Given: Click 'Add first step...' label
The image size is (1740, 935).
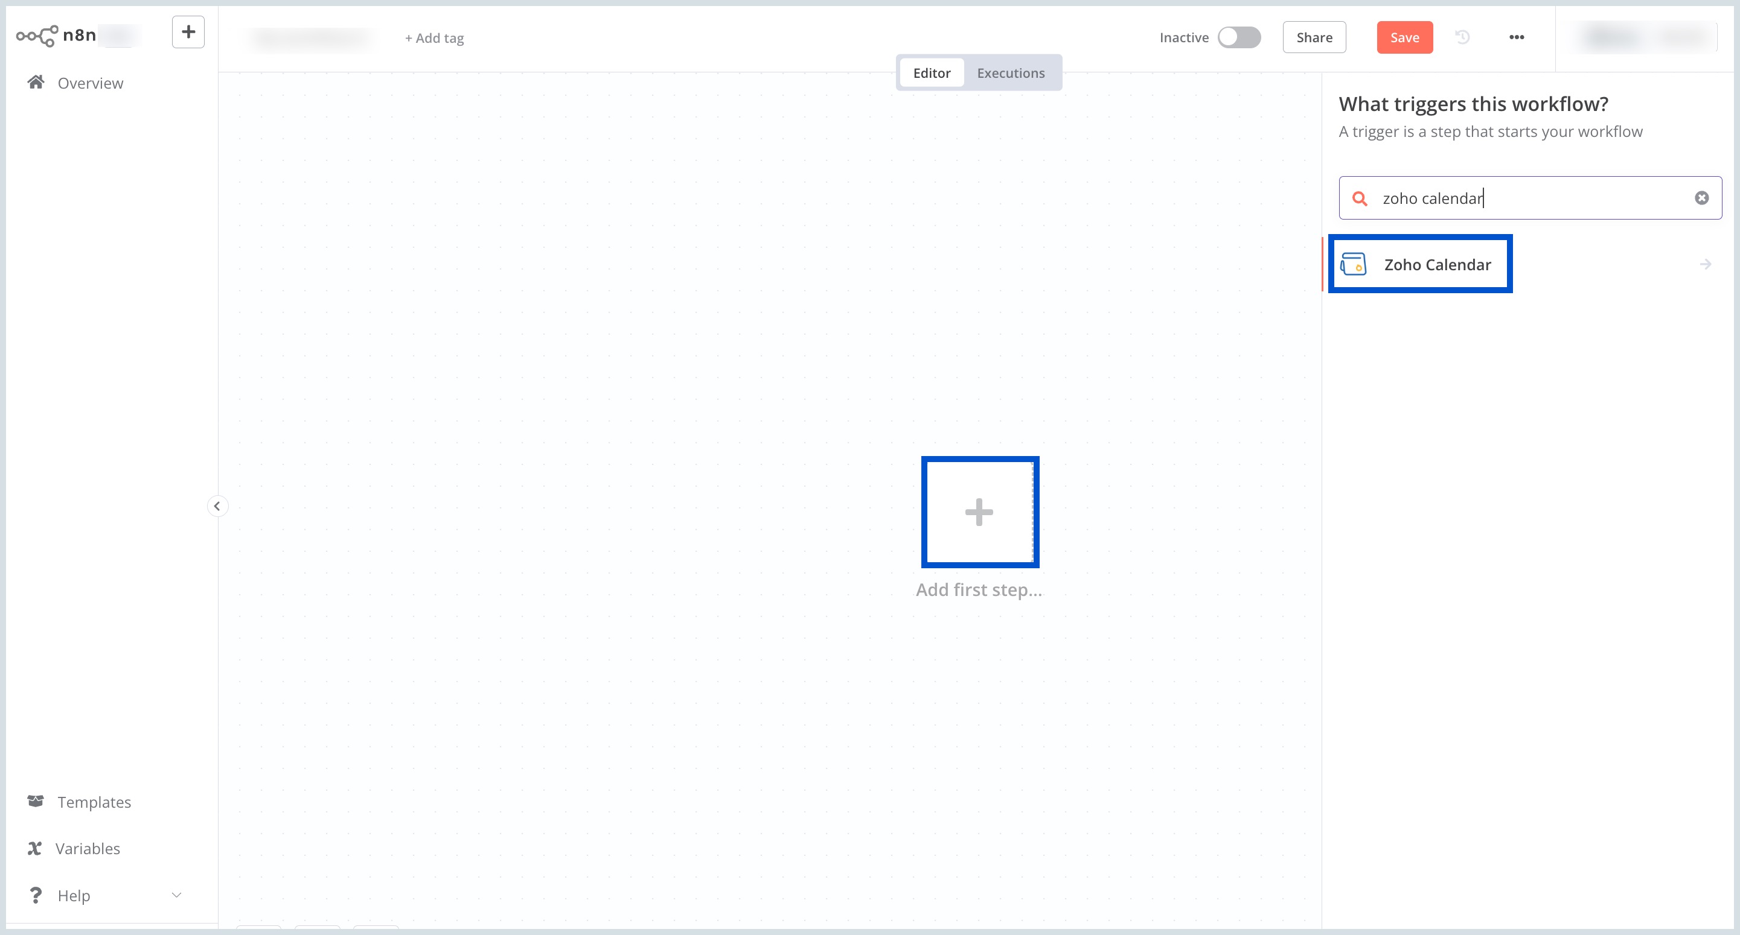Looking at the screenshot, I should [x=979, y=590].
